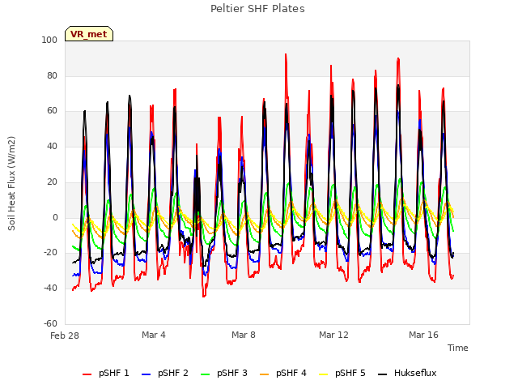Click the Mar 4 x-axis label
518x389 pixels.
click(154, 335)
